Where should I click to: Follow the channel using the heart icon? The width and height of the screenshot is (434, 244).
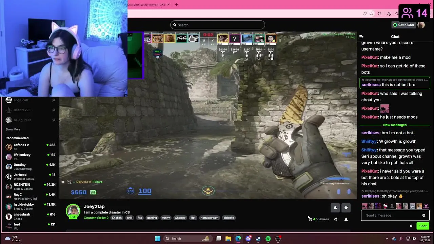346,208
